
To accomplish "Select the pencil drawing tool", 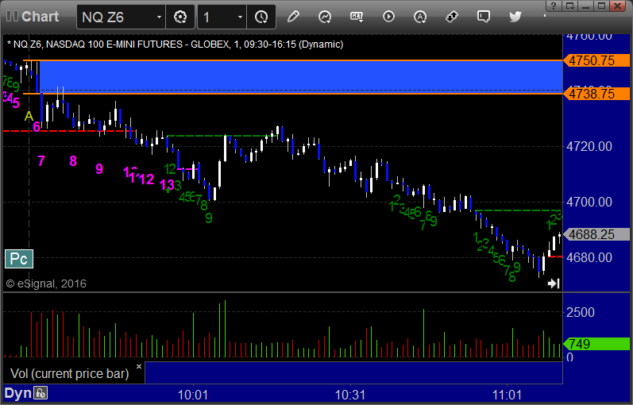I will tap(293, 17).
